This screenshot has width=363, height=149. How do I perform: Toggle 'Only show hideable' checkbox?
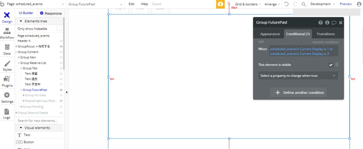tap(59, 29)
